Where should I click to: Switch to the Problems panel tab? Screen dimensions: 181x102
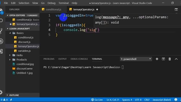pyautogui.click(x=49, y=59)
